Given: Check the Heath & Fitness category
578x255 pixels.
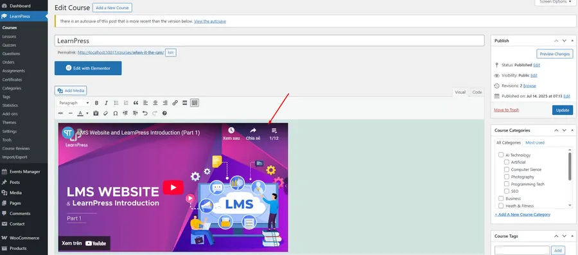Looking at the screenshot, I should [501, 206].
